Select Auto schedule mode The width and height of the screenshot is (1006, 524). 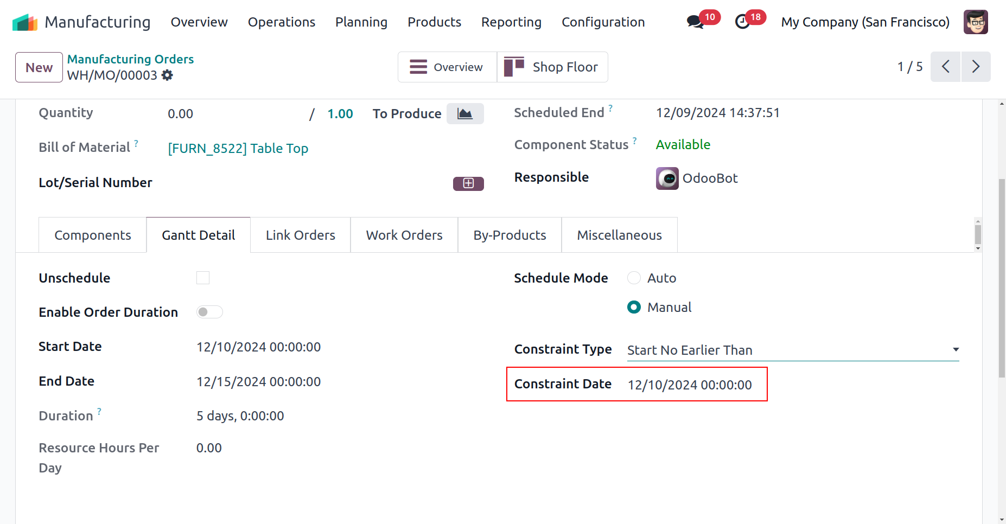pyautogui.click(x=634, y=278)
